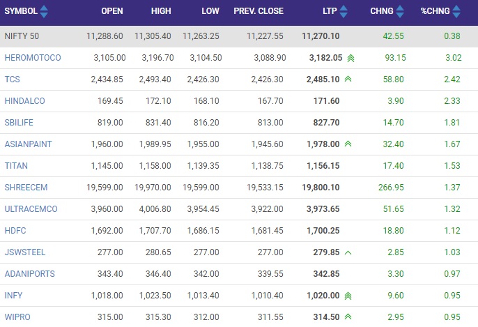Sort table by SYMBOL column arrows
Screen dimensions: 478x327
pos(44,11)
